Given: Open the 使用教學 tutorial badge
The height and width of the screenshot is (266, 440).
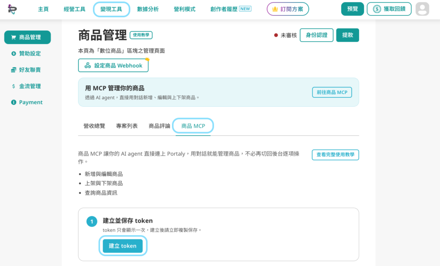Looking at the screenshot, I should tap(141, 35).
